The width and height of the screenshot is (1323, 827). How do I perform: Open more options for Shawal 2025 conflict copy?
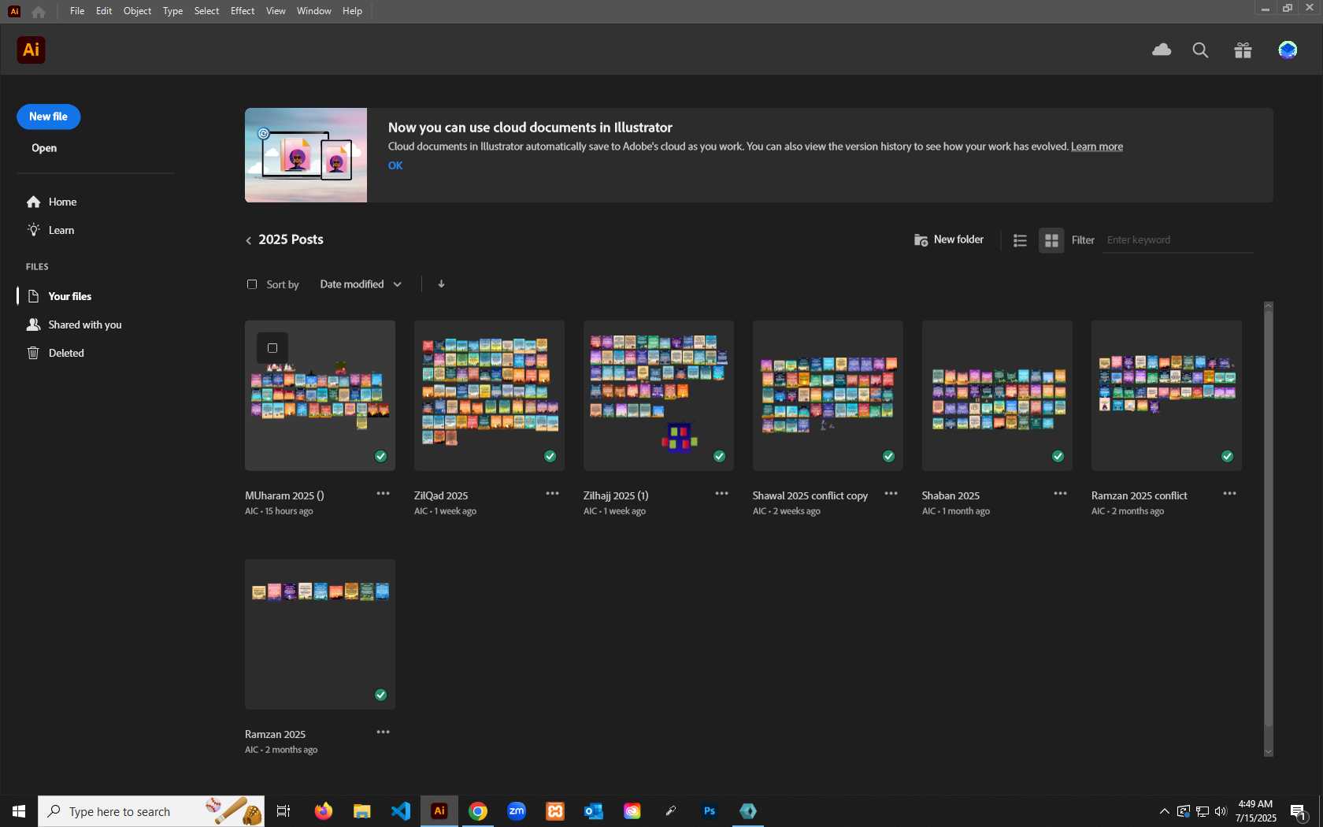891,494
